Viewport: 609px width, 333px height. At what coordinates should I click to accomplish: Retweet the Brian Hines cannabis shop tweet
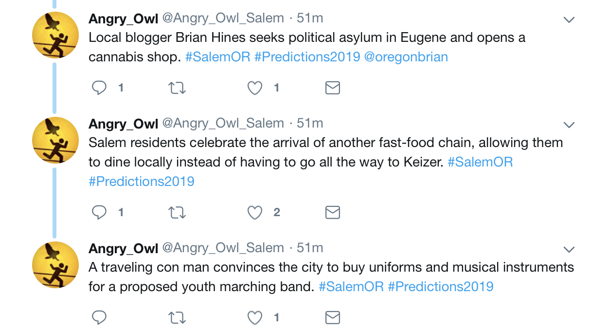(x=177, y=88)
